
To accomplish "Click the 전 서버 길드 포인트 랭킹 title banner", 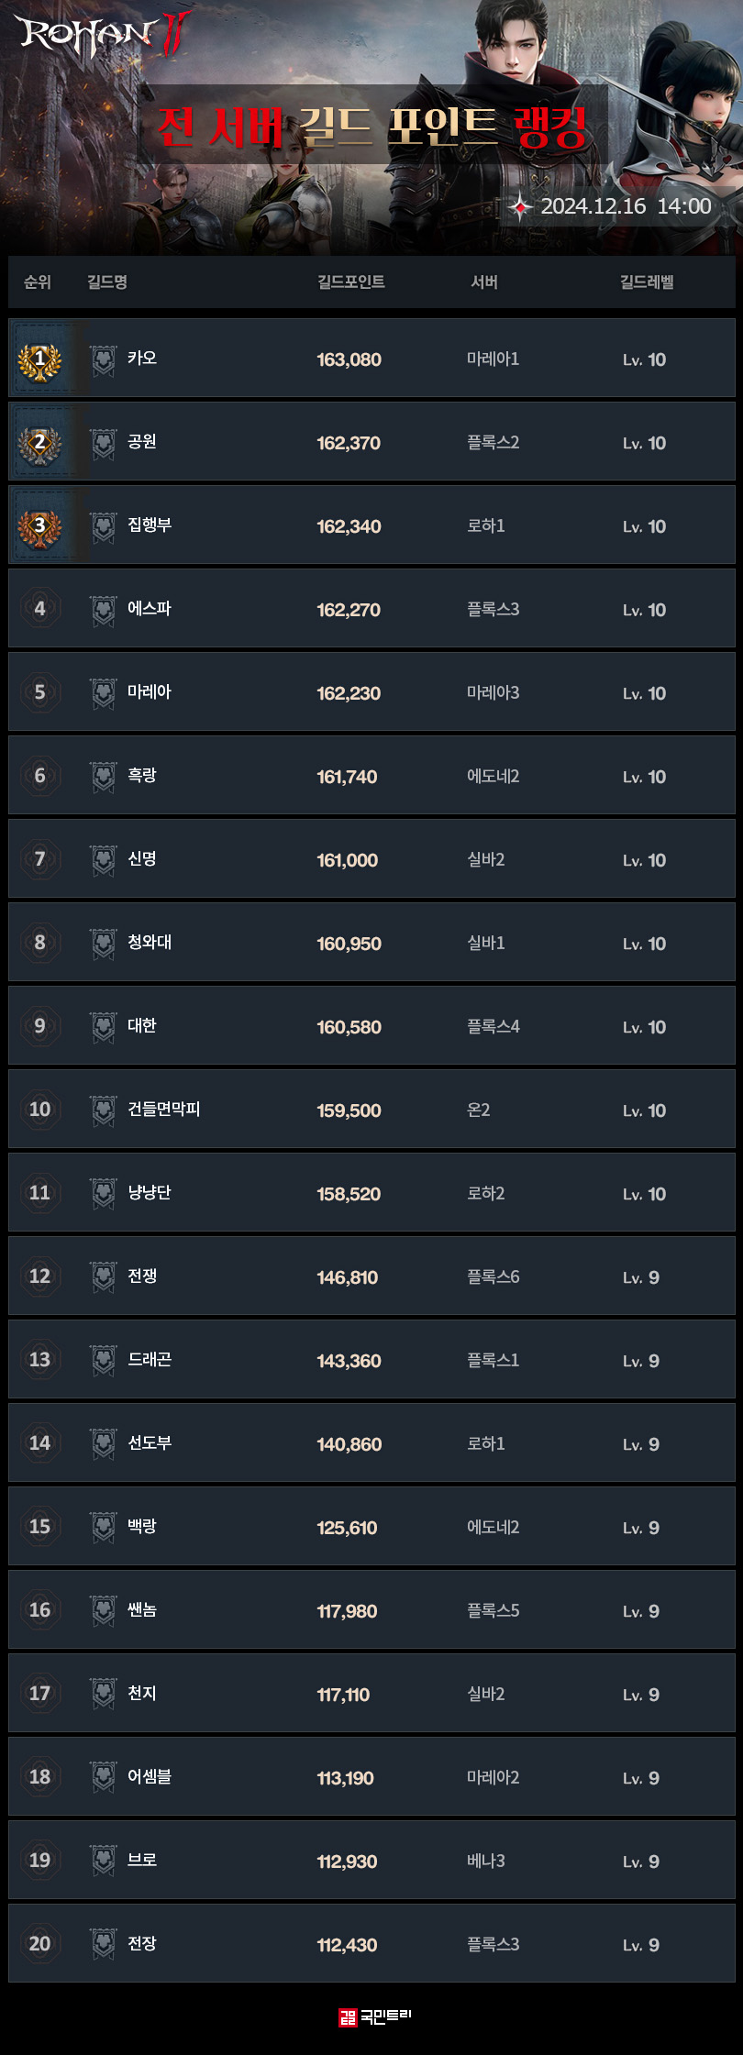I will click(371, 126).
